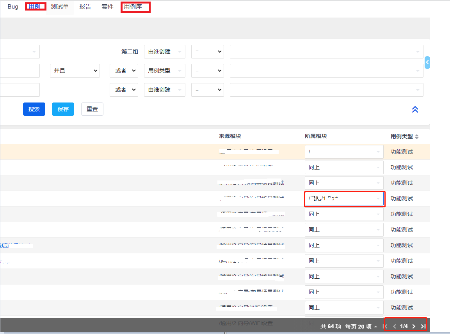
Task: Switch to the 测试单 tab
Action: click(x=60, y=7)
